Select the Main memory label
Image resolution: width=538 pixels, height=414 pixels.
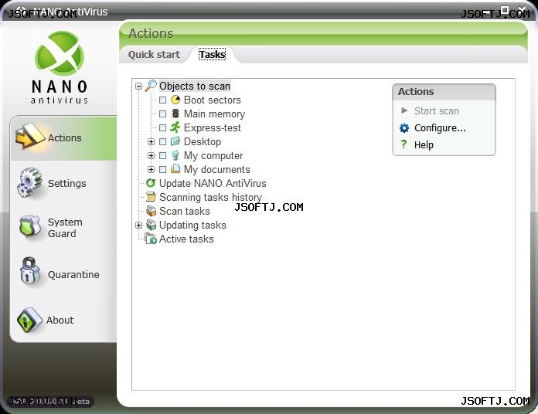click(214, 114)
